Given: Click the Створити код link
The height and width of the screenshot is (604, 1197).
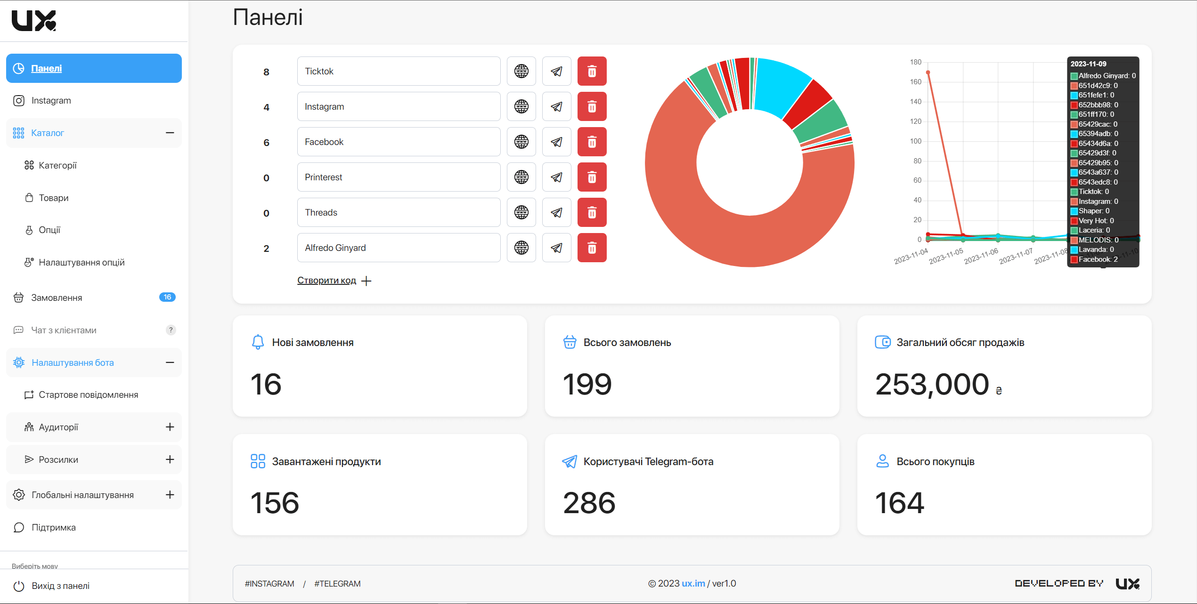Looking at the screenshot, I should coord(326,281).
